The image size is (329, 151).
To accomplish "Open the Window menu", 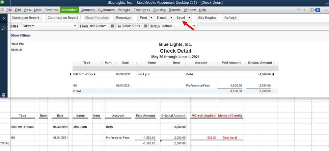I will [x=190, y=10].
